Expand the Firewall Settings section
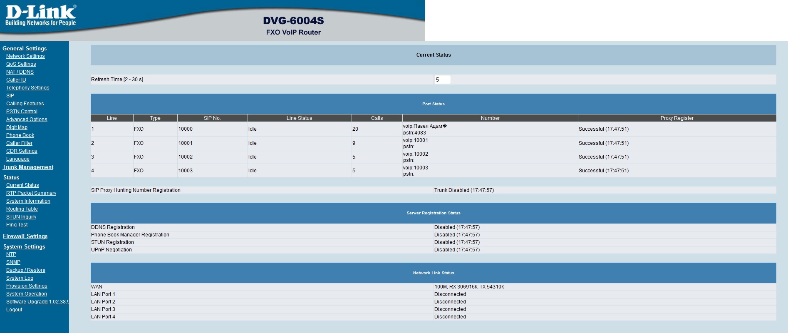788x333 pixels. tap(25, 236)
